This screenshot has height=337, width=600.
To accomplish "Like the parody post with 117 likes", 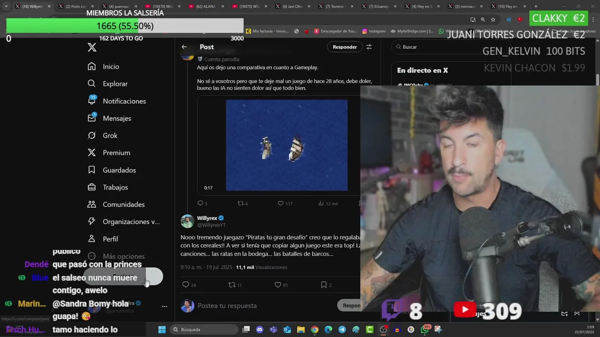I will point(285,203).
